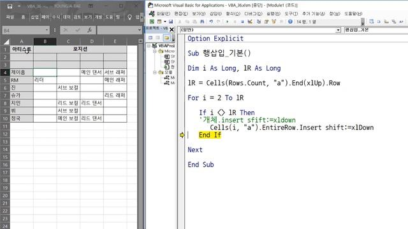Open the Properties window from the toolbar icon
The height and width of the screenshot is (229, 408).
tap(266, 22)
